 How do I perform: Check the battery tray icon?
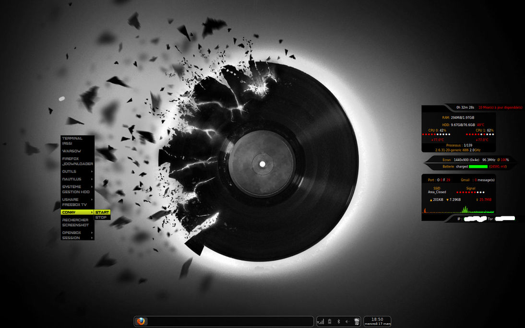pyautogui.click(x=330, y=322)
